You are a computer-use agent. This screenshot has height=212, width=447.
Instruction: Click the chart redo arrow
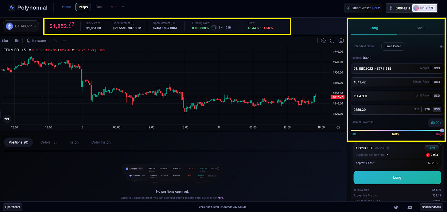pos(64,40)
